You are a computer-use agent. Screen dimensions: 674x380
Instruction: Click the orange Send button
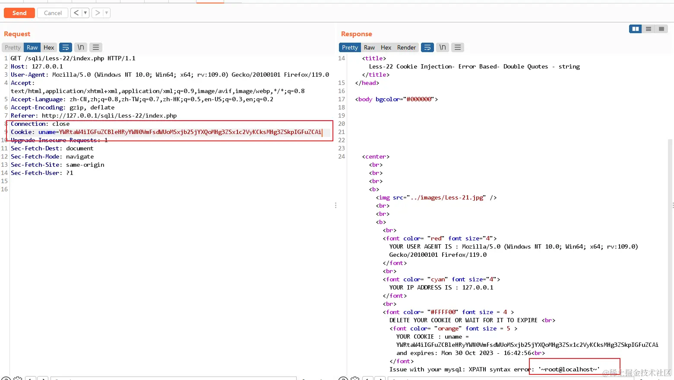tap(19, 13)
